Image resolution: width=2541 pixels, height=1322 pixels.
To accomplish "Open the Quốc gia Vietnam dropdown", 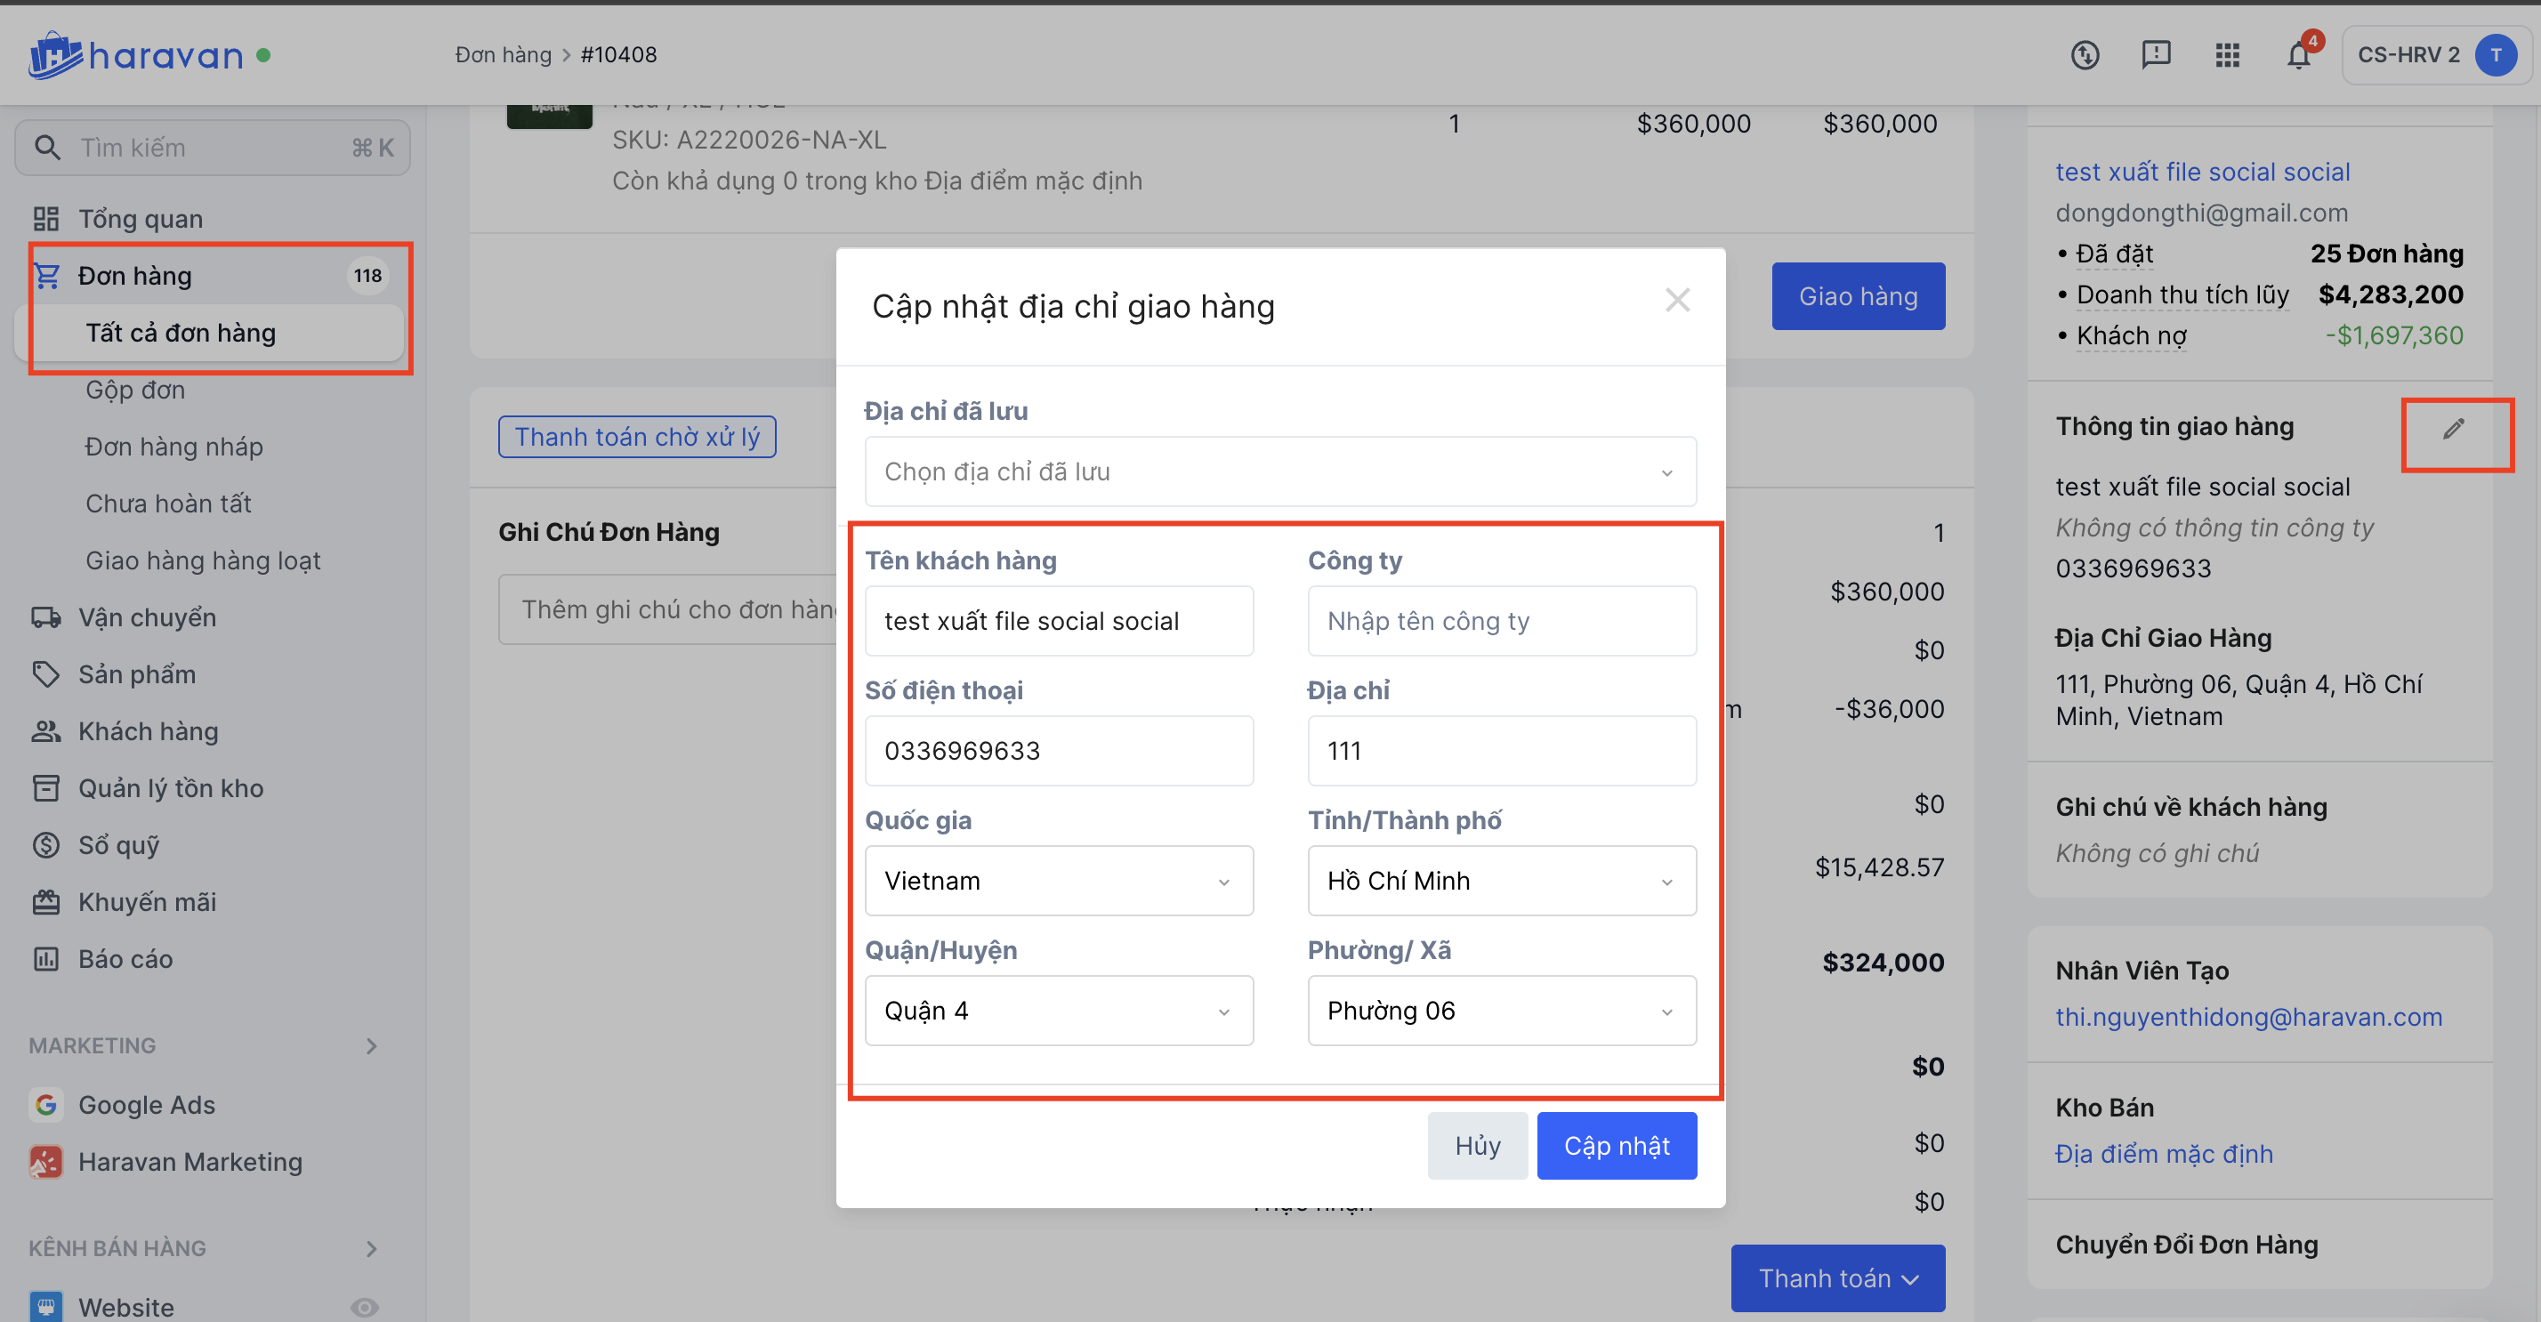I will click(x=1059, y=881).
